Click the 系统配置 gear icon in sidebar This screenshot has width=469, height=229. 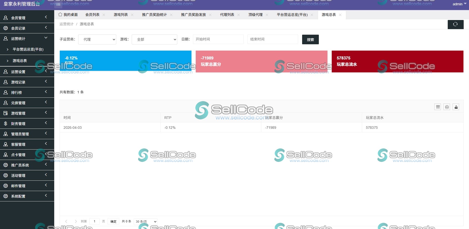point(5,196)
